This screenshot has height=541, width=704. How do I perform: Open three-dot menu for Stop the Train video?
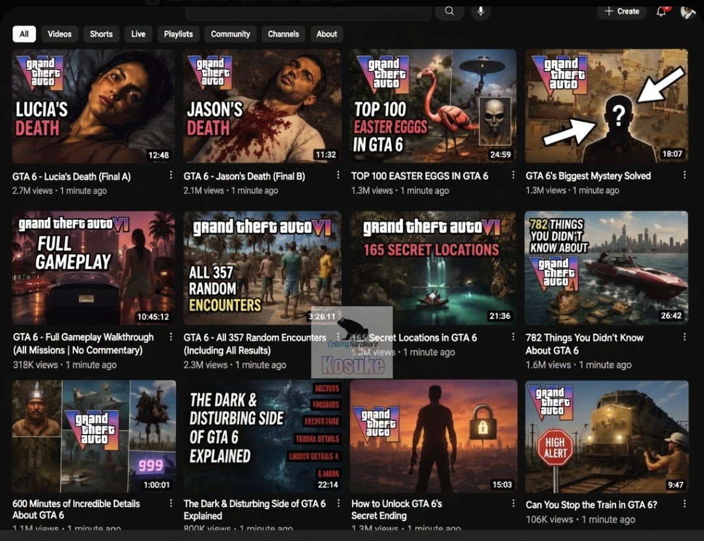(x=684, y=504)
